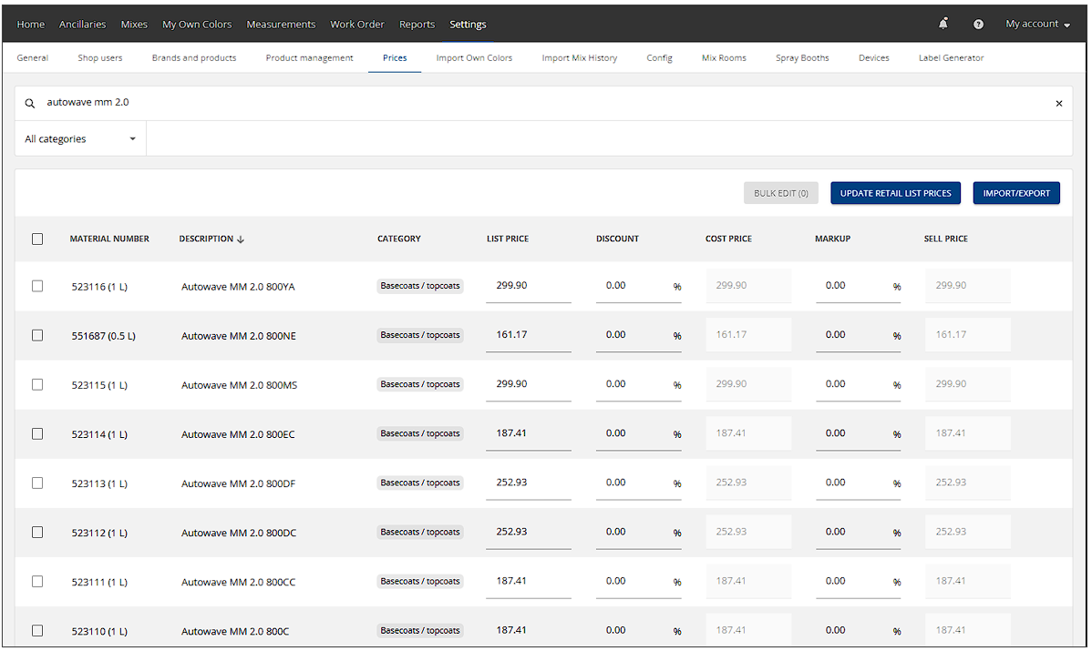The image size is (1092, 651).
Task: Edit list price of Autowave MM 2.0 800CC
Action: coord(529,582)
